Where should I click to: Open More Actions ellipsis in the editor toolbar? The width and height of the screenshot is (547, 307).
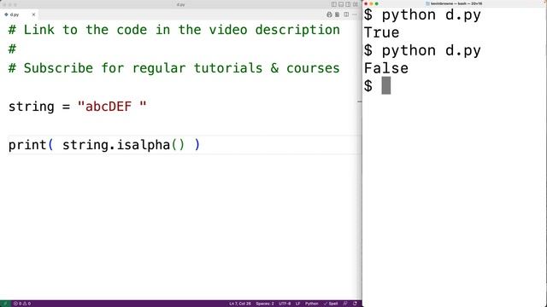pos(355,14)
